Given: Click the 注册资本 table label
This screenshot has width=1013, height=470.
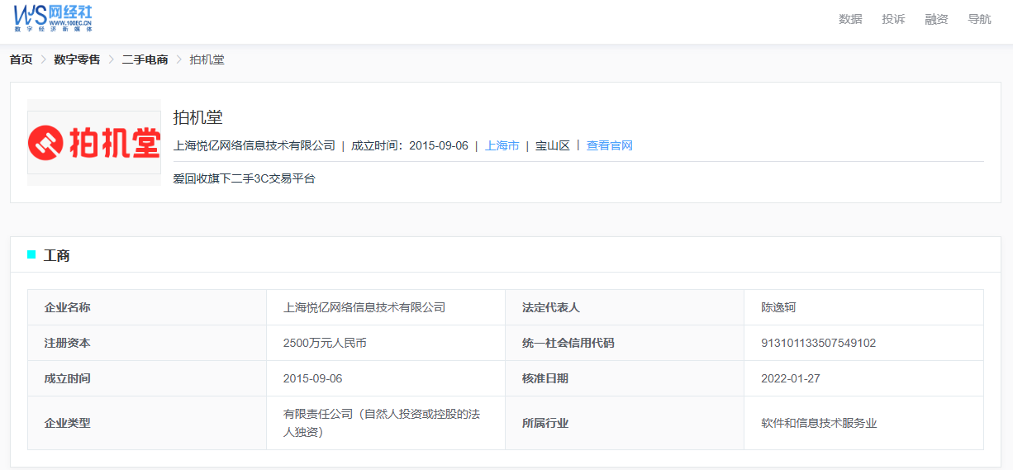Looking at the screenshot, I should click(68, 343).
